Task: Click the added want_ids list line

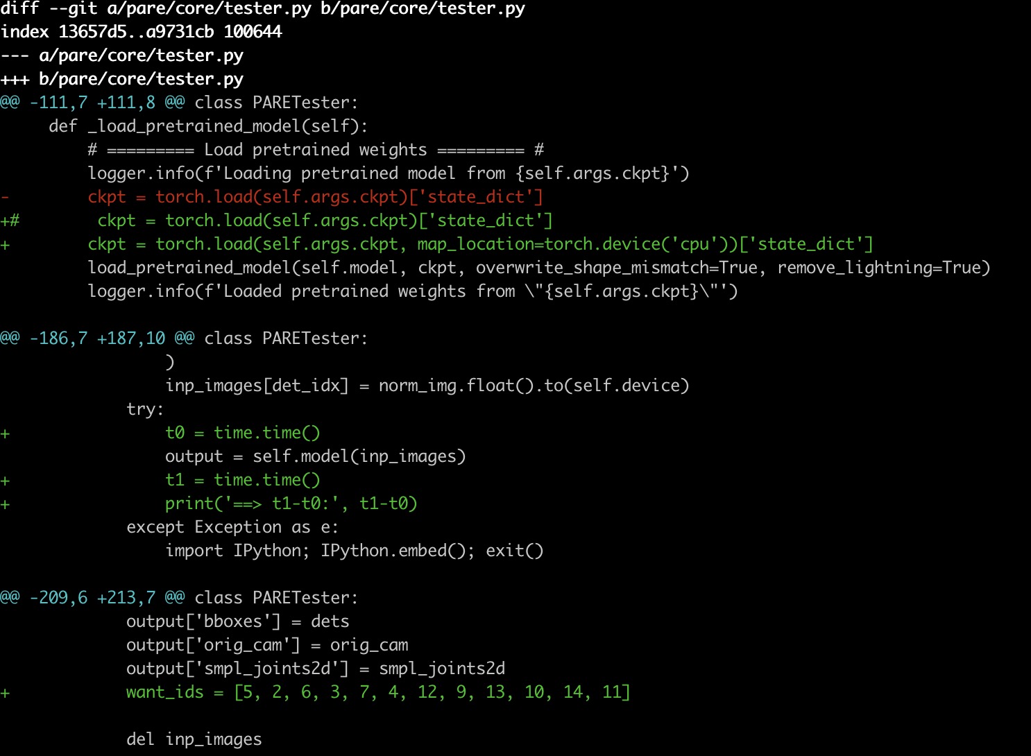Action: pos(378,692)
